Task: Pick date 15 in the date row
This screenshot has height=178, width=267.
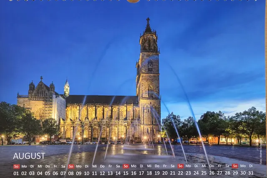Action: click(126, 173)
